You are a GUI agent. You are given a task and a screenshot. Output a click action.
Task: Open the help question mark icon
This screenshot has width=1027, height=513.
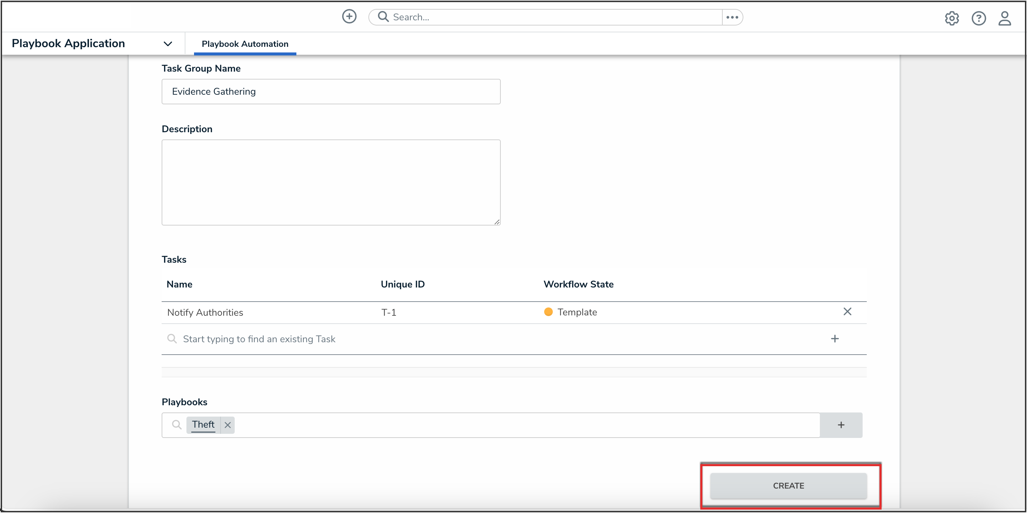click(x=978, y=18)
